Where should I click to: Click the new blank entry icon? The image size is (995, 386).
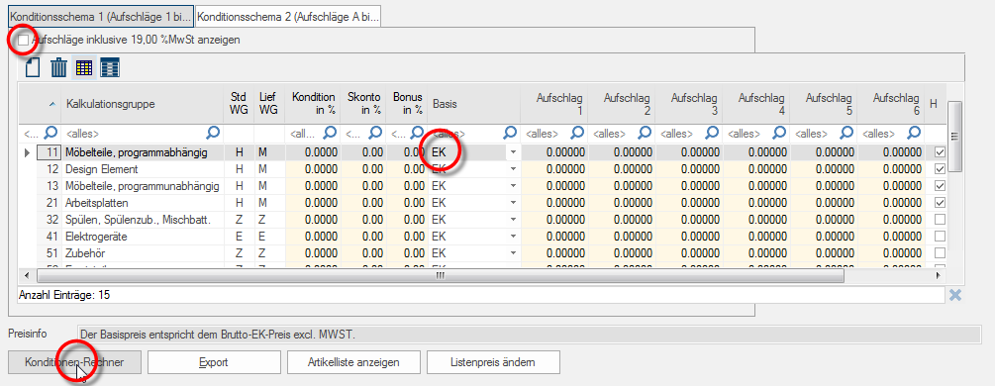(33, 67)
